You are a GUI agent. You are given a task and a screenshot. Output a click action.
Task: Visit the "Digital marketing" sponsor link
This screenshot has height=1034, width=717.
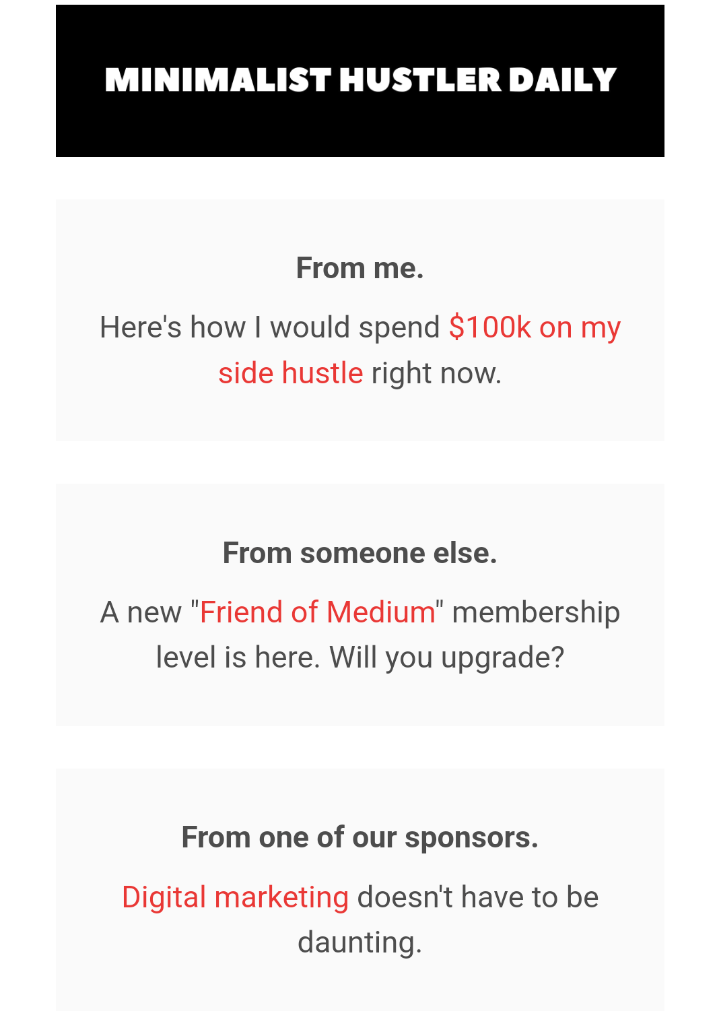tap(236, 897)
